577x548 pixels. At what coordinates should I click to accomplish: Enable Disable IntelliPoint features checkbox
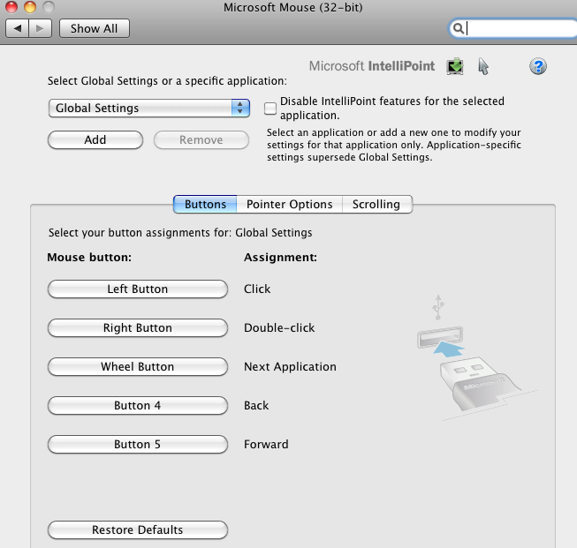point(270,108)
